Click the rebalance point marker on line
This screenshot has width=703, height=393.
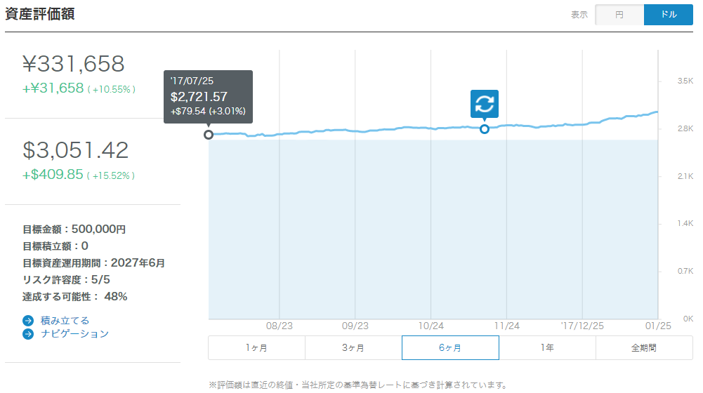tap(485, 129)
